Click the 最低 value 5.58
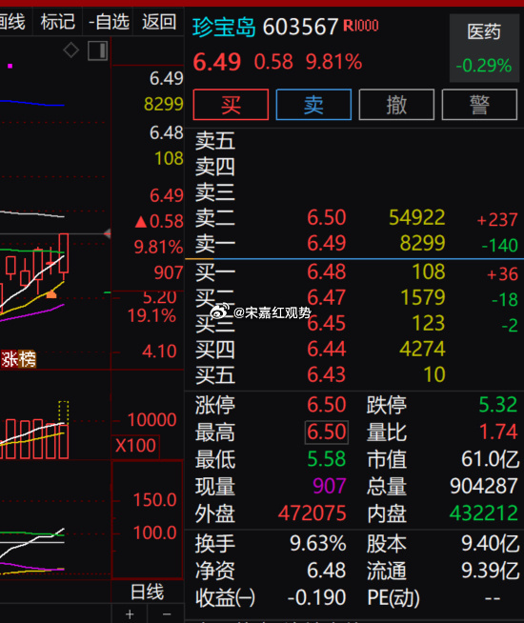This screenshot has width=524, height=623. pos(327,459)
